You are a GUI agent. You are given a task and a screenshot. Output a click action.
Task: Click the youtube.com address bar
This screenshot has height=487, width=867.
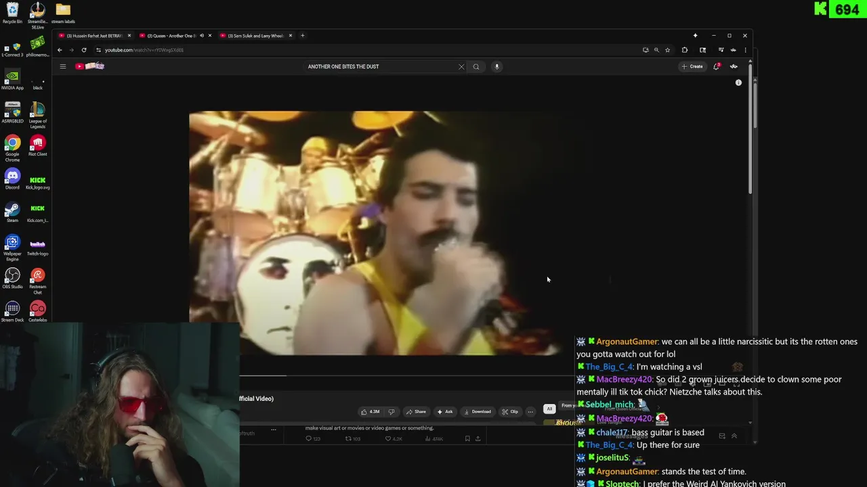coord(366,50)
